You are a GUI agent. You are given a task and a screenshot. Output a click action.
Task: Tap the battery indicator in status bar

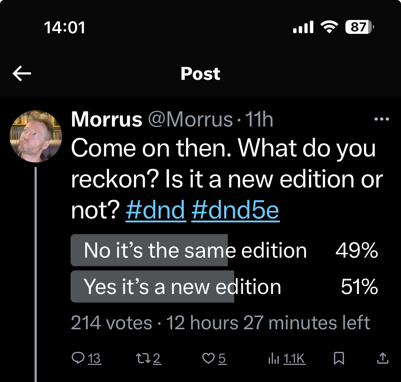pos(359,27)
